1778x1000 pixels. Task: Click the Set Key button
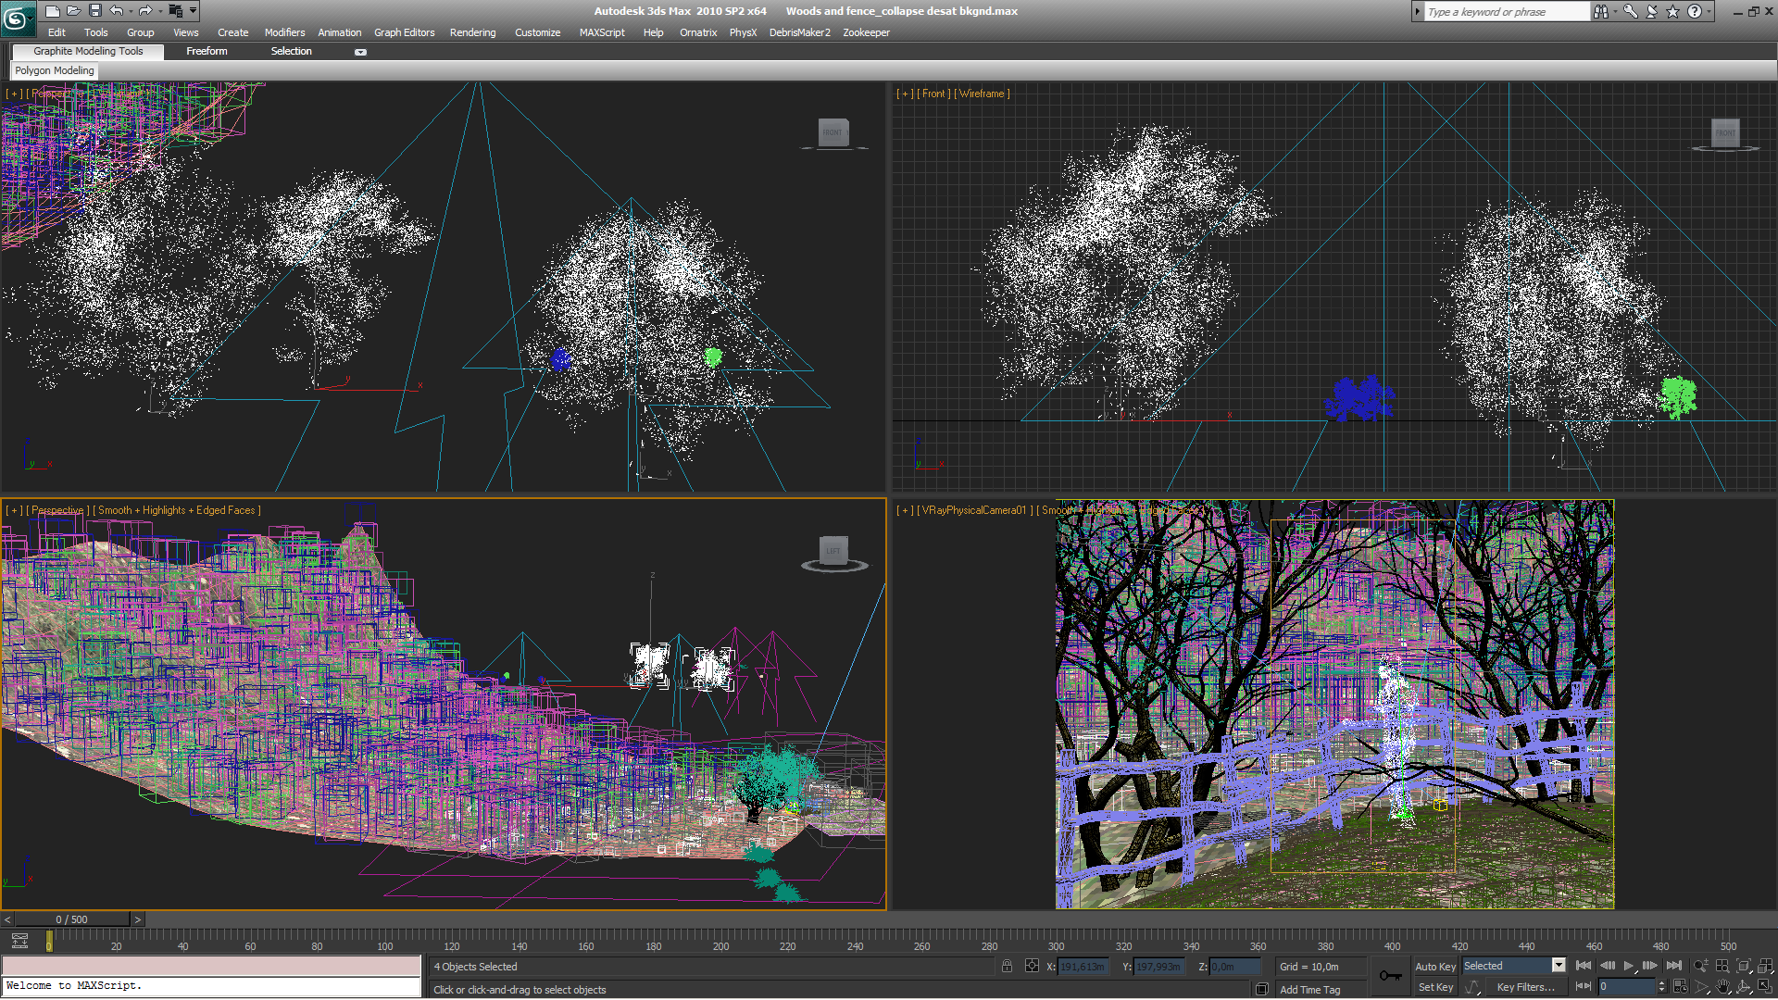[1434, 987]
